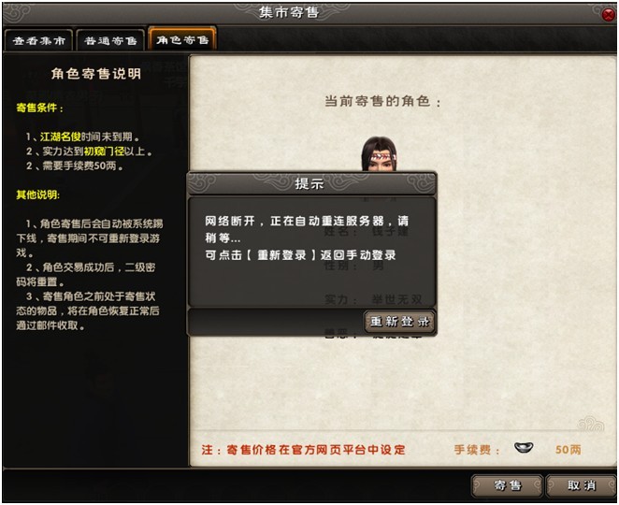
Task: Click the cloud swirl decoration on parchment
Action: pyautogui.click(x=590, y=424)
